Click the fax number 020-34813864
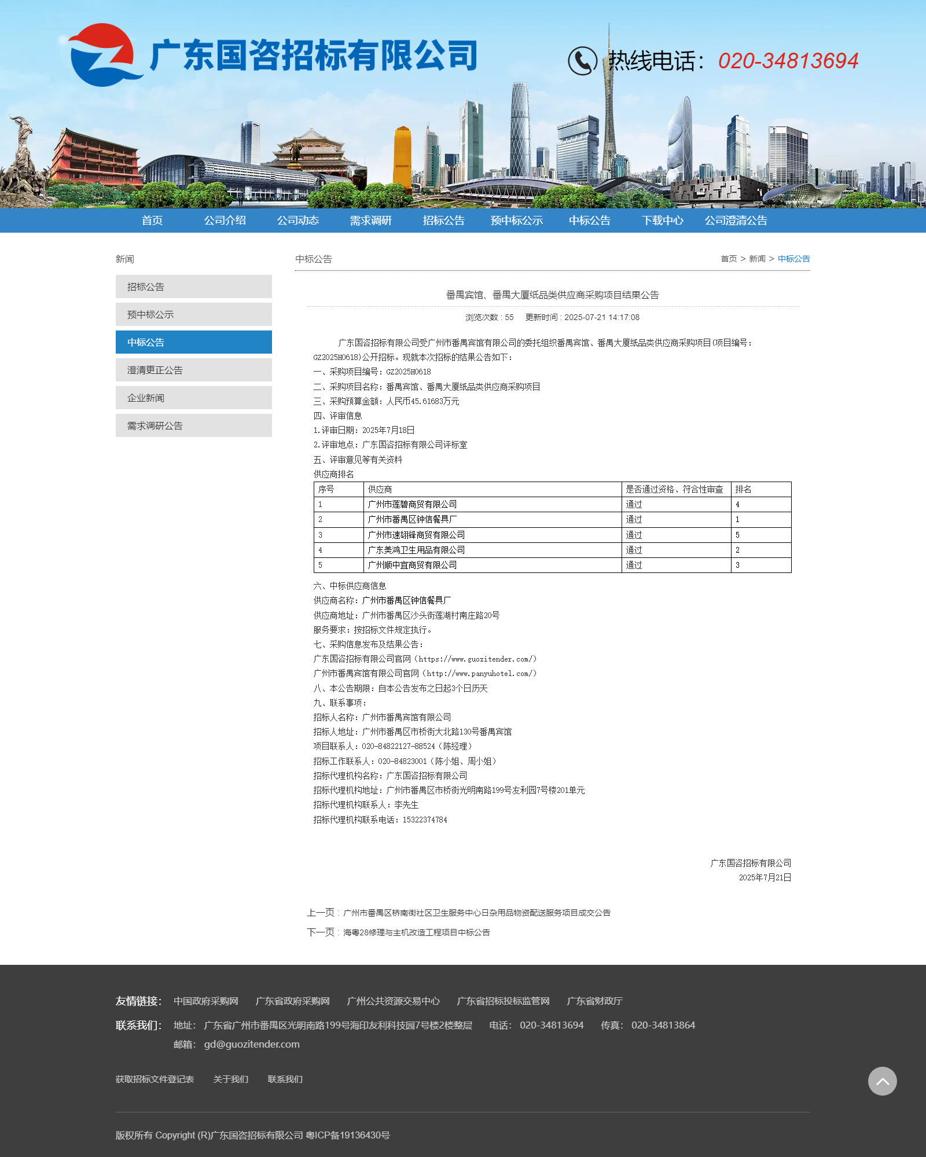The height and width of the screenshot is (1157, 926). (663, 1025)
